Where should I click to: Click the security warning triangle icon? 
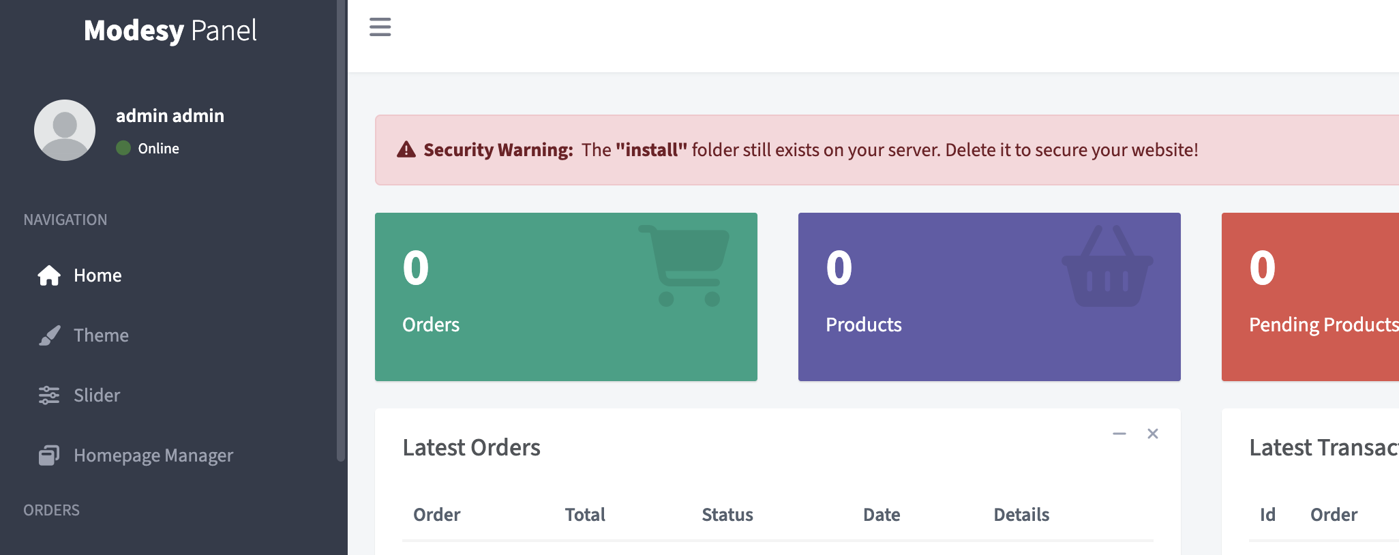click(x=406, y=149)
